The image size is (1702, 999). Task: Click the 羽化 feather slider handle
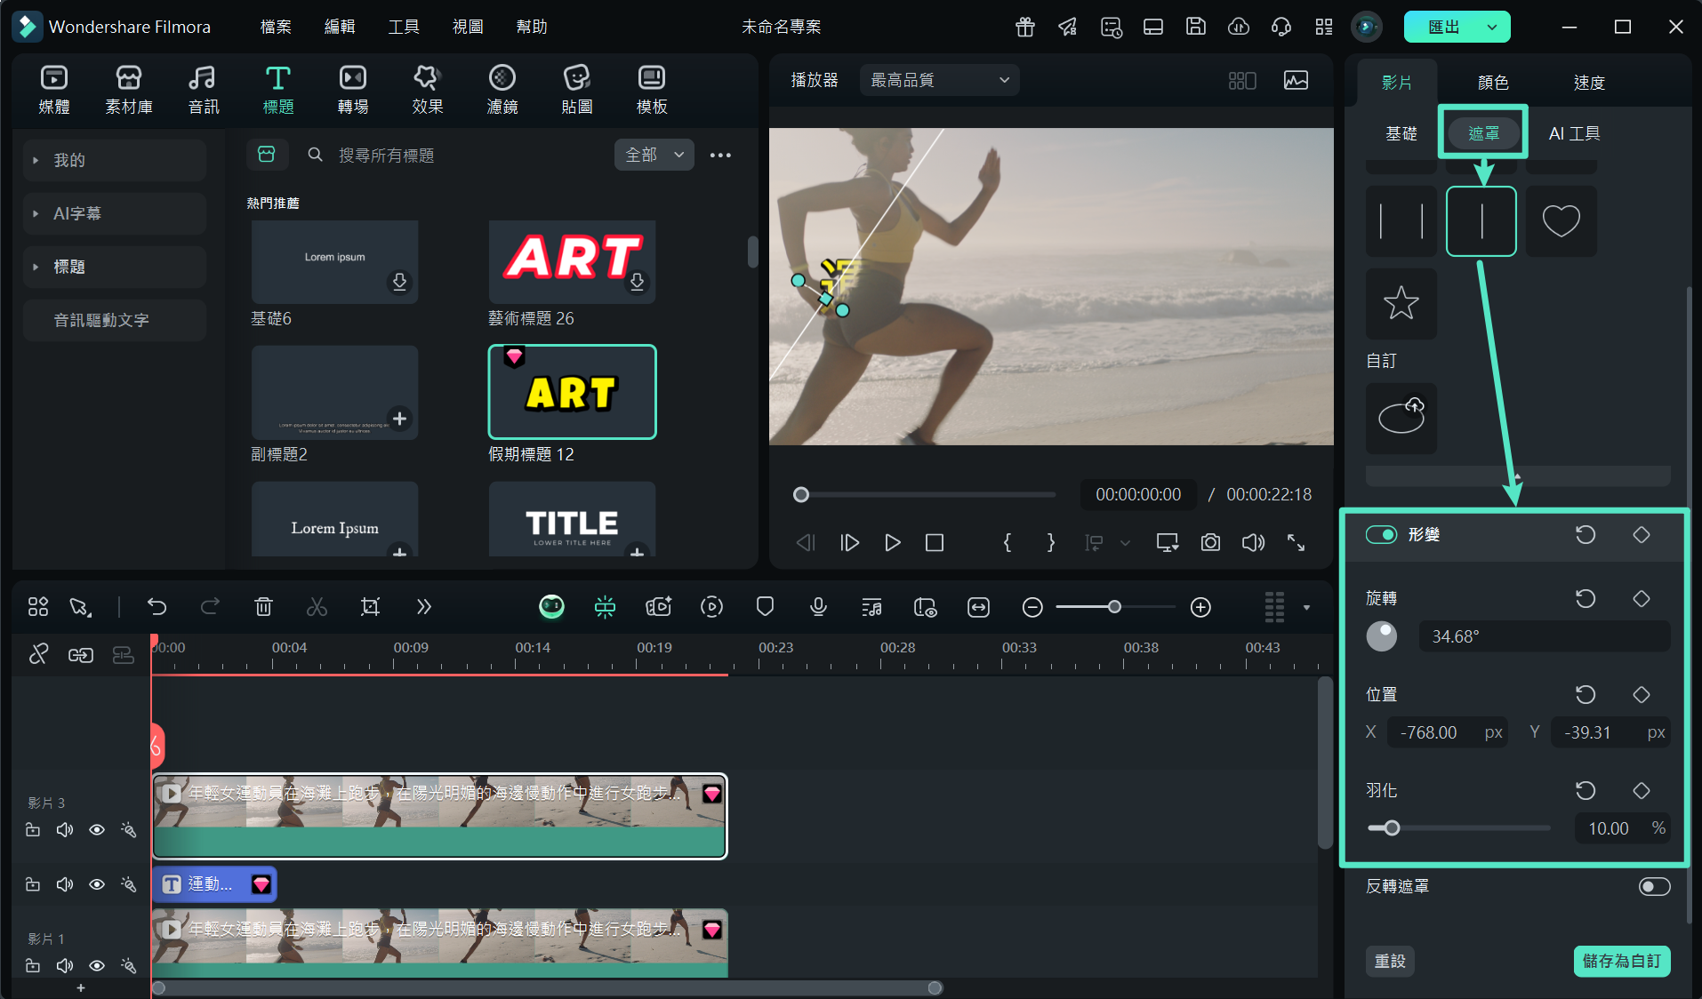pos(1393,828)
